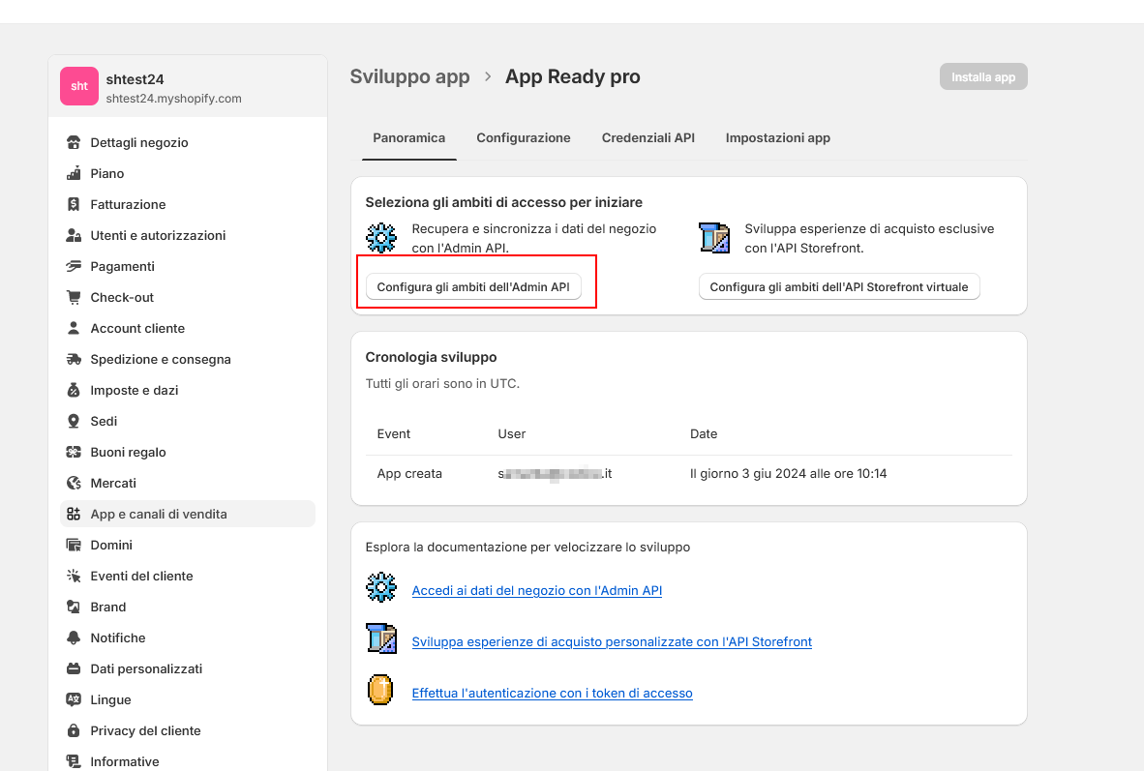The height and width of the screenshot is (771, 1144).
Task: Click the date 3 giu 2024 cell
Action: 789,473
